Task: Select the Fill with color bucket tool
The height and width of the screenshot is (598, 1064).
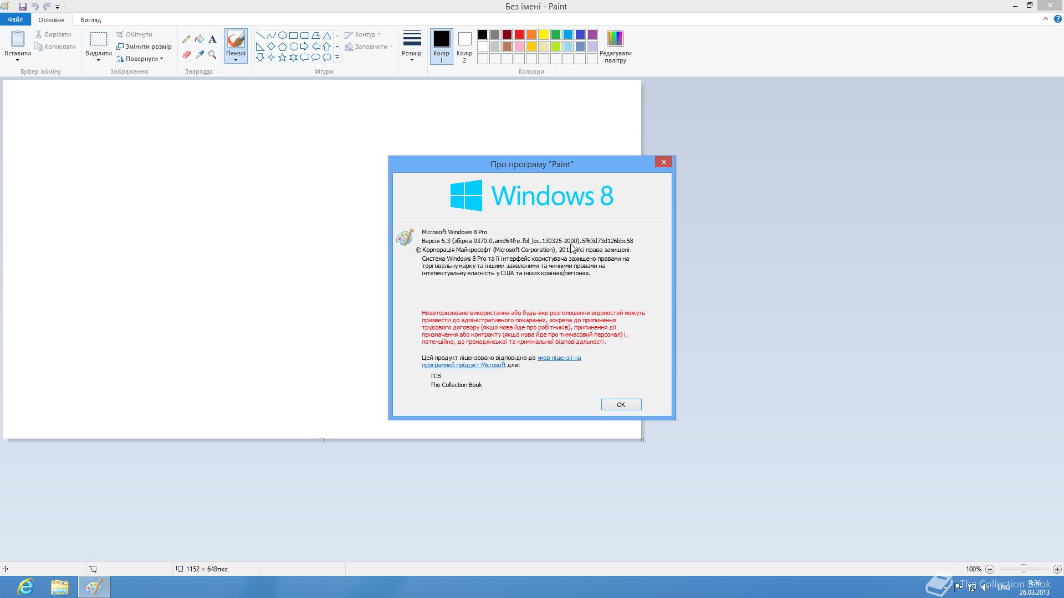Action: pos(199,39)
